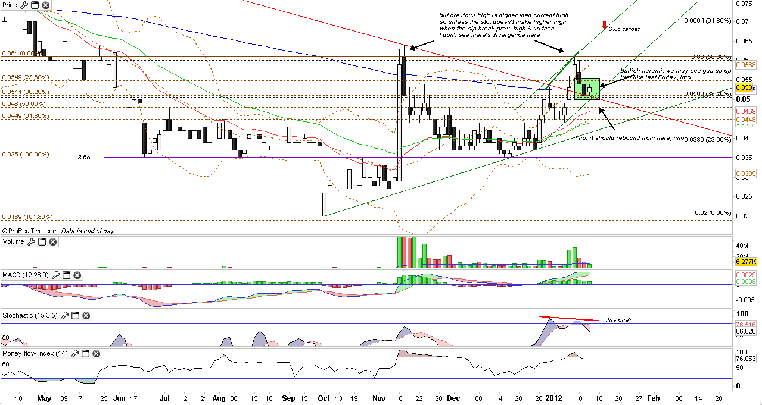762x405 pixels.
Task: Maximize the Volume panel
Action: (42, 242)
